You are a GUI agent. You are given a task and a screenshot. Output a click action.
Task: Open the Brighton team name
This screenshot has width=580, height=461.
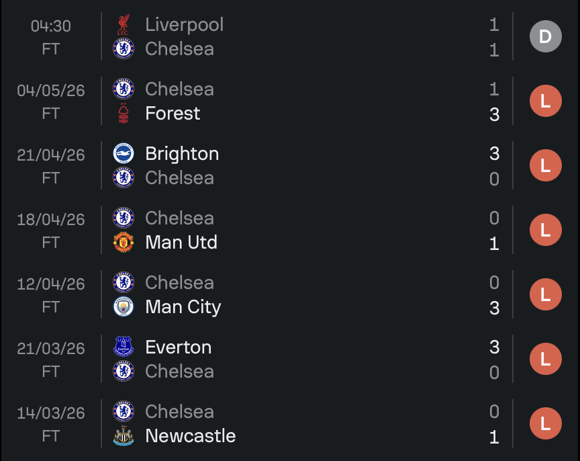pyautogui.click(x=182, y=154)
